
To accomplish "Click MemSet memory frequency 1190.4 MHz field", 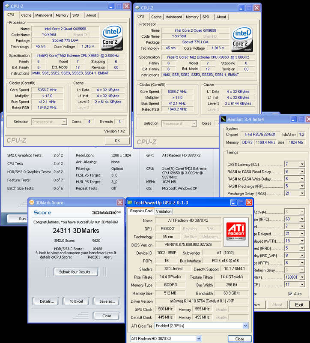I will point(265,142).
